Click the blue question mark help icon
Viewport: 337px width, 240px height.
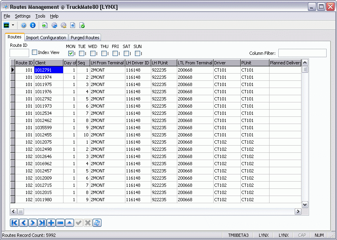(24, 25)
